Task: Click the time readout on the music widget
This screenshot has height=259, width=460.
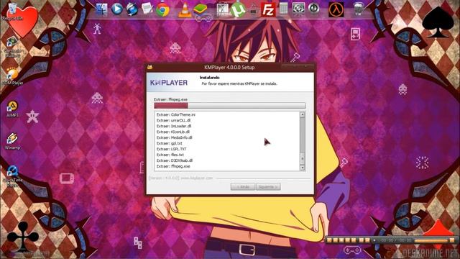Action: (x=395, y=240)
